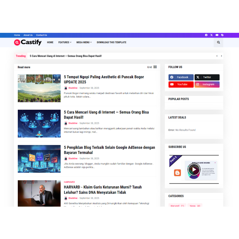Open 5 Tempat Ngopi Paling Aesthetic post title

[104, 79]
